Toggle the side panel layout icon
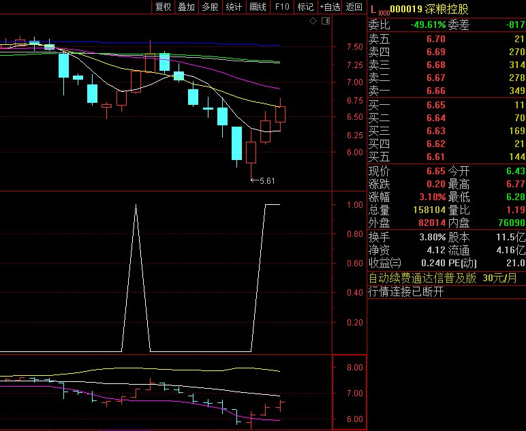Screen dimensions: 526x431 pyautogui.click(x=324, y=21)
